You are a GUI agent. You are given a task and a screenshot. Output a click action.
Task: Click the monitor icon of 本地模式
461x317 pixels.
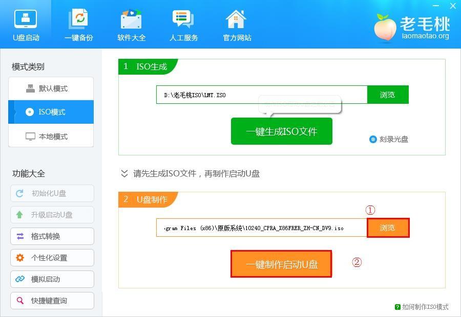coord(30,137)
